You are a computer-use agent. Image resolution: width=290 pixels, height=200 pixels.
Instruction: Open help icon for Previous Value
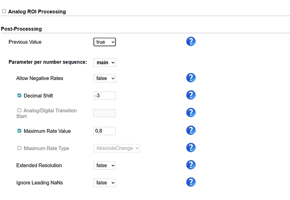[x=191, y=42]
